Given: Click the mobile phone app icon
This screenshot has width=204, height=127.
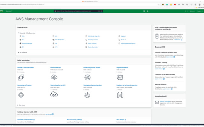Looking at the screenshot, I should [157, 36].
